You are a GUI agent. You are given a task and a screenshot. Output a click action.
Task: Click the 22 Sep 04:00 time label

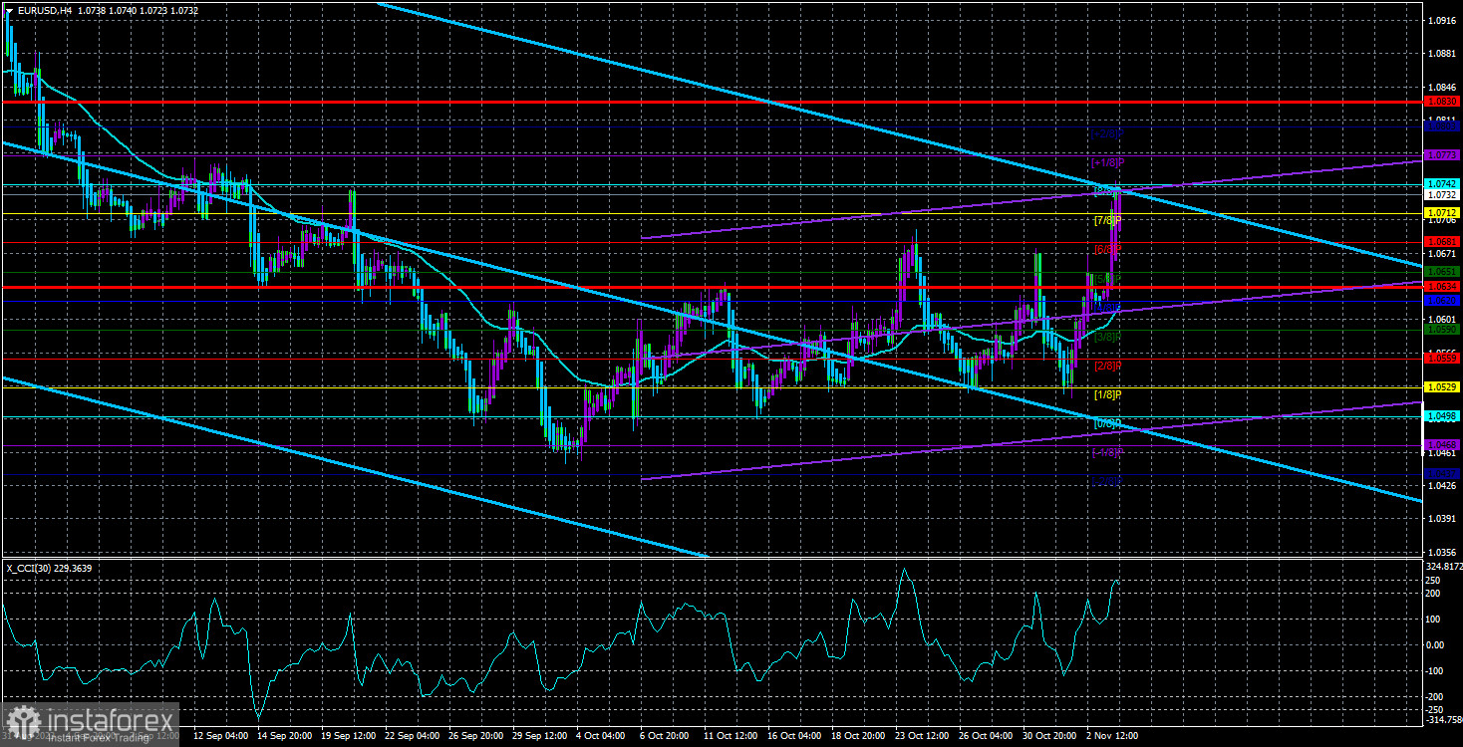tap(412, 736)
